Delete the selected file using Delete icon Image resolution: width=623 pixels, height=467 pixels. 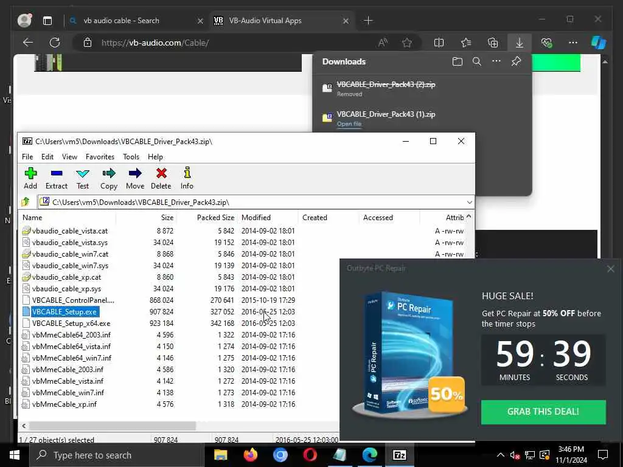coord(161,178)
